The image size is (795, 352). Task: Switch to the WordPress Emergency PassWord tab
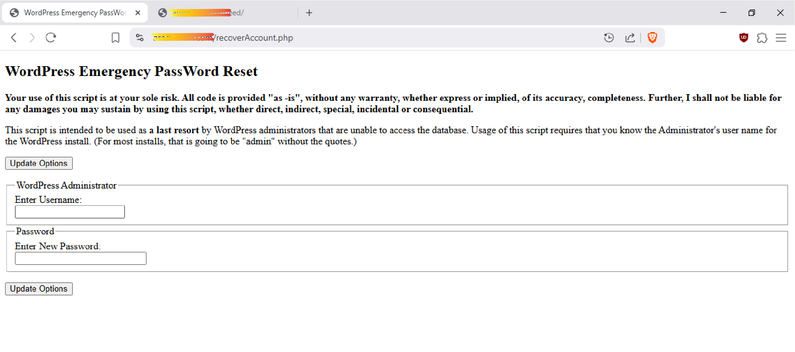[75, 13]
